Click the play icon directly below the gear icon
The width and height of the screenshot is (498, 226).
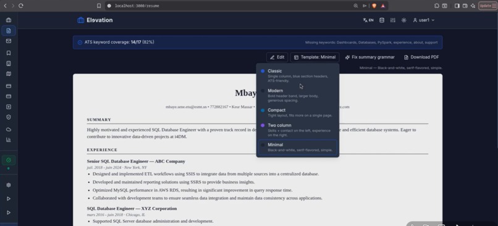tap(9, 199)
